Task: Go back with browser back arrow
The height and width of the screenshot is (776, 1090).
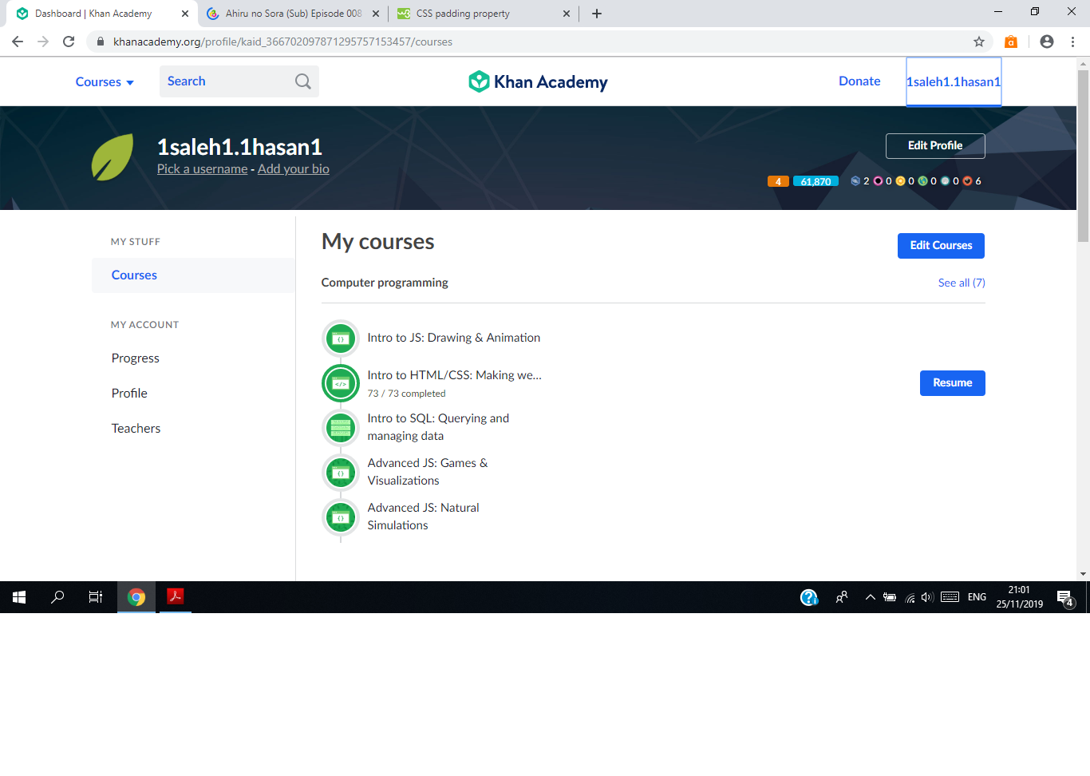Action: click(x=18, y=42)
